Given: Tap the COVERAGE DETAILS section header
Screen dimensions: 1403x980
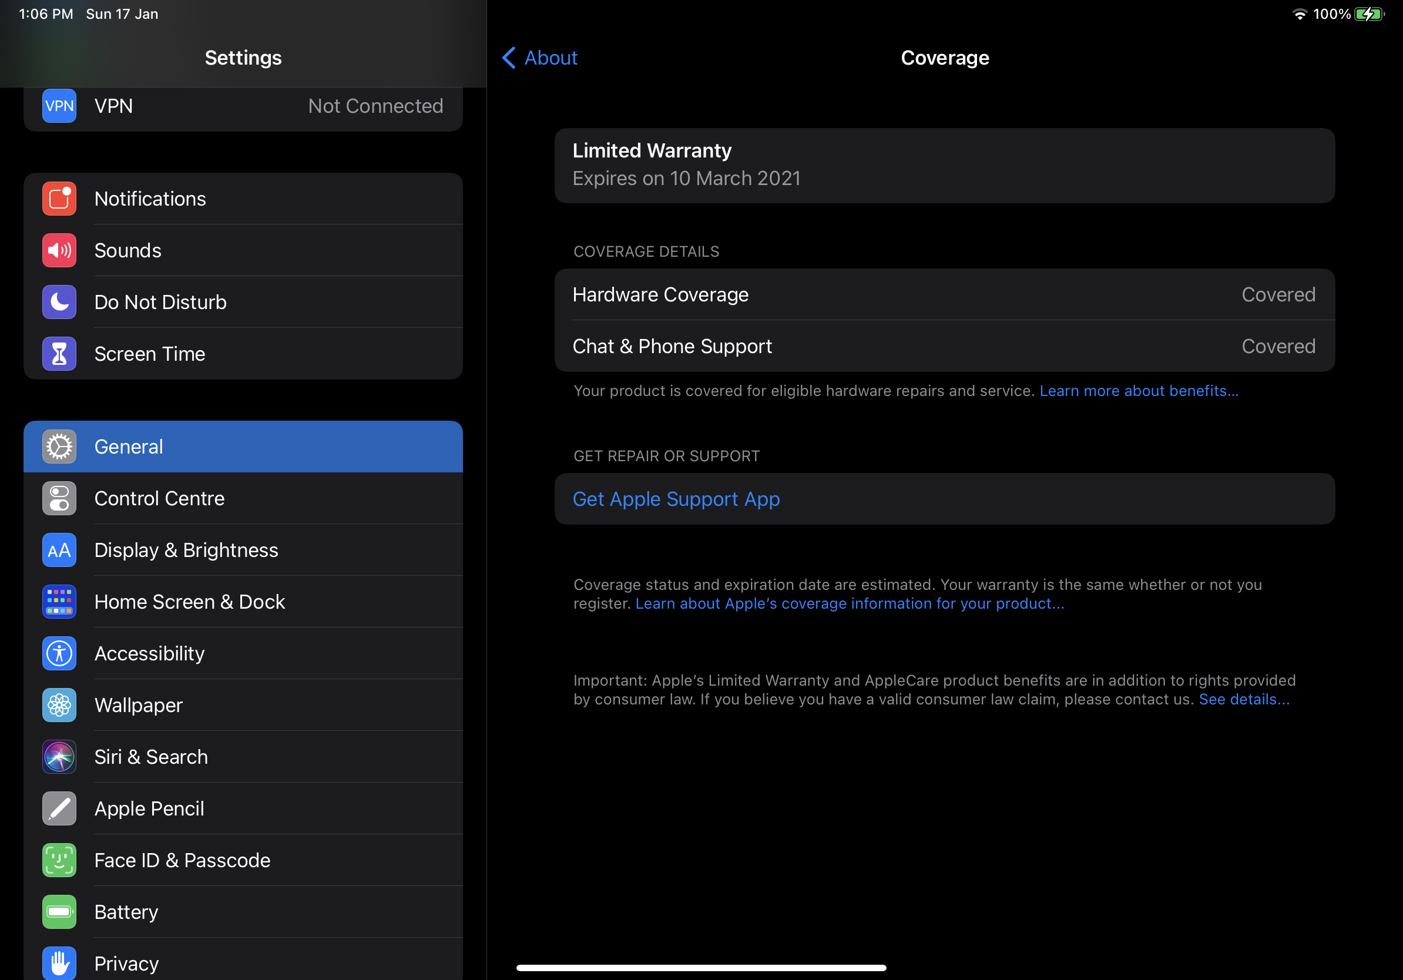Looking at the screenshot, I should [x=646, y=251].
